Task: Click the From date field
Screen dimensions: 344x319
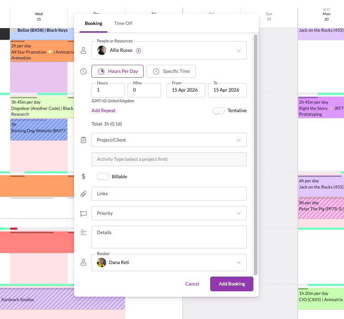Action: point(186,90)
